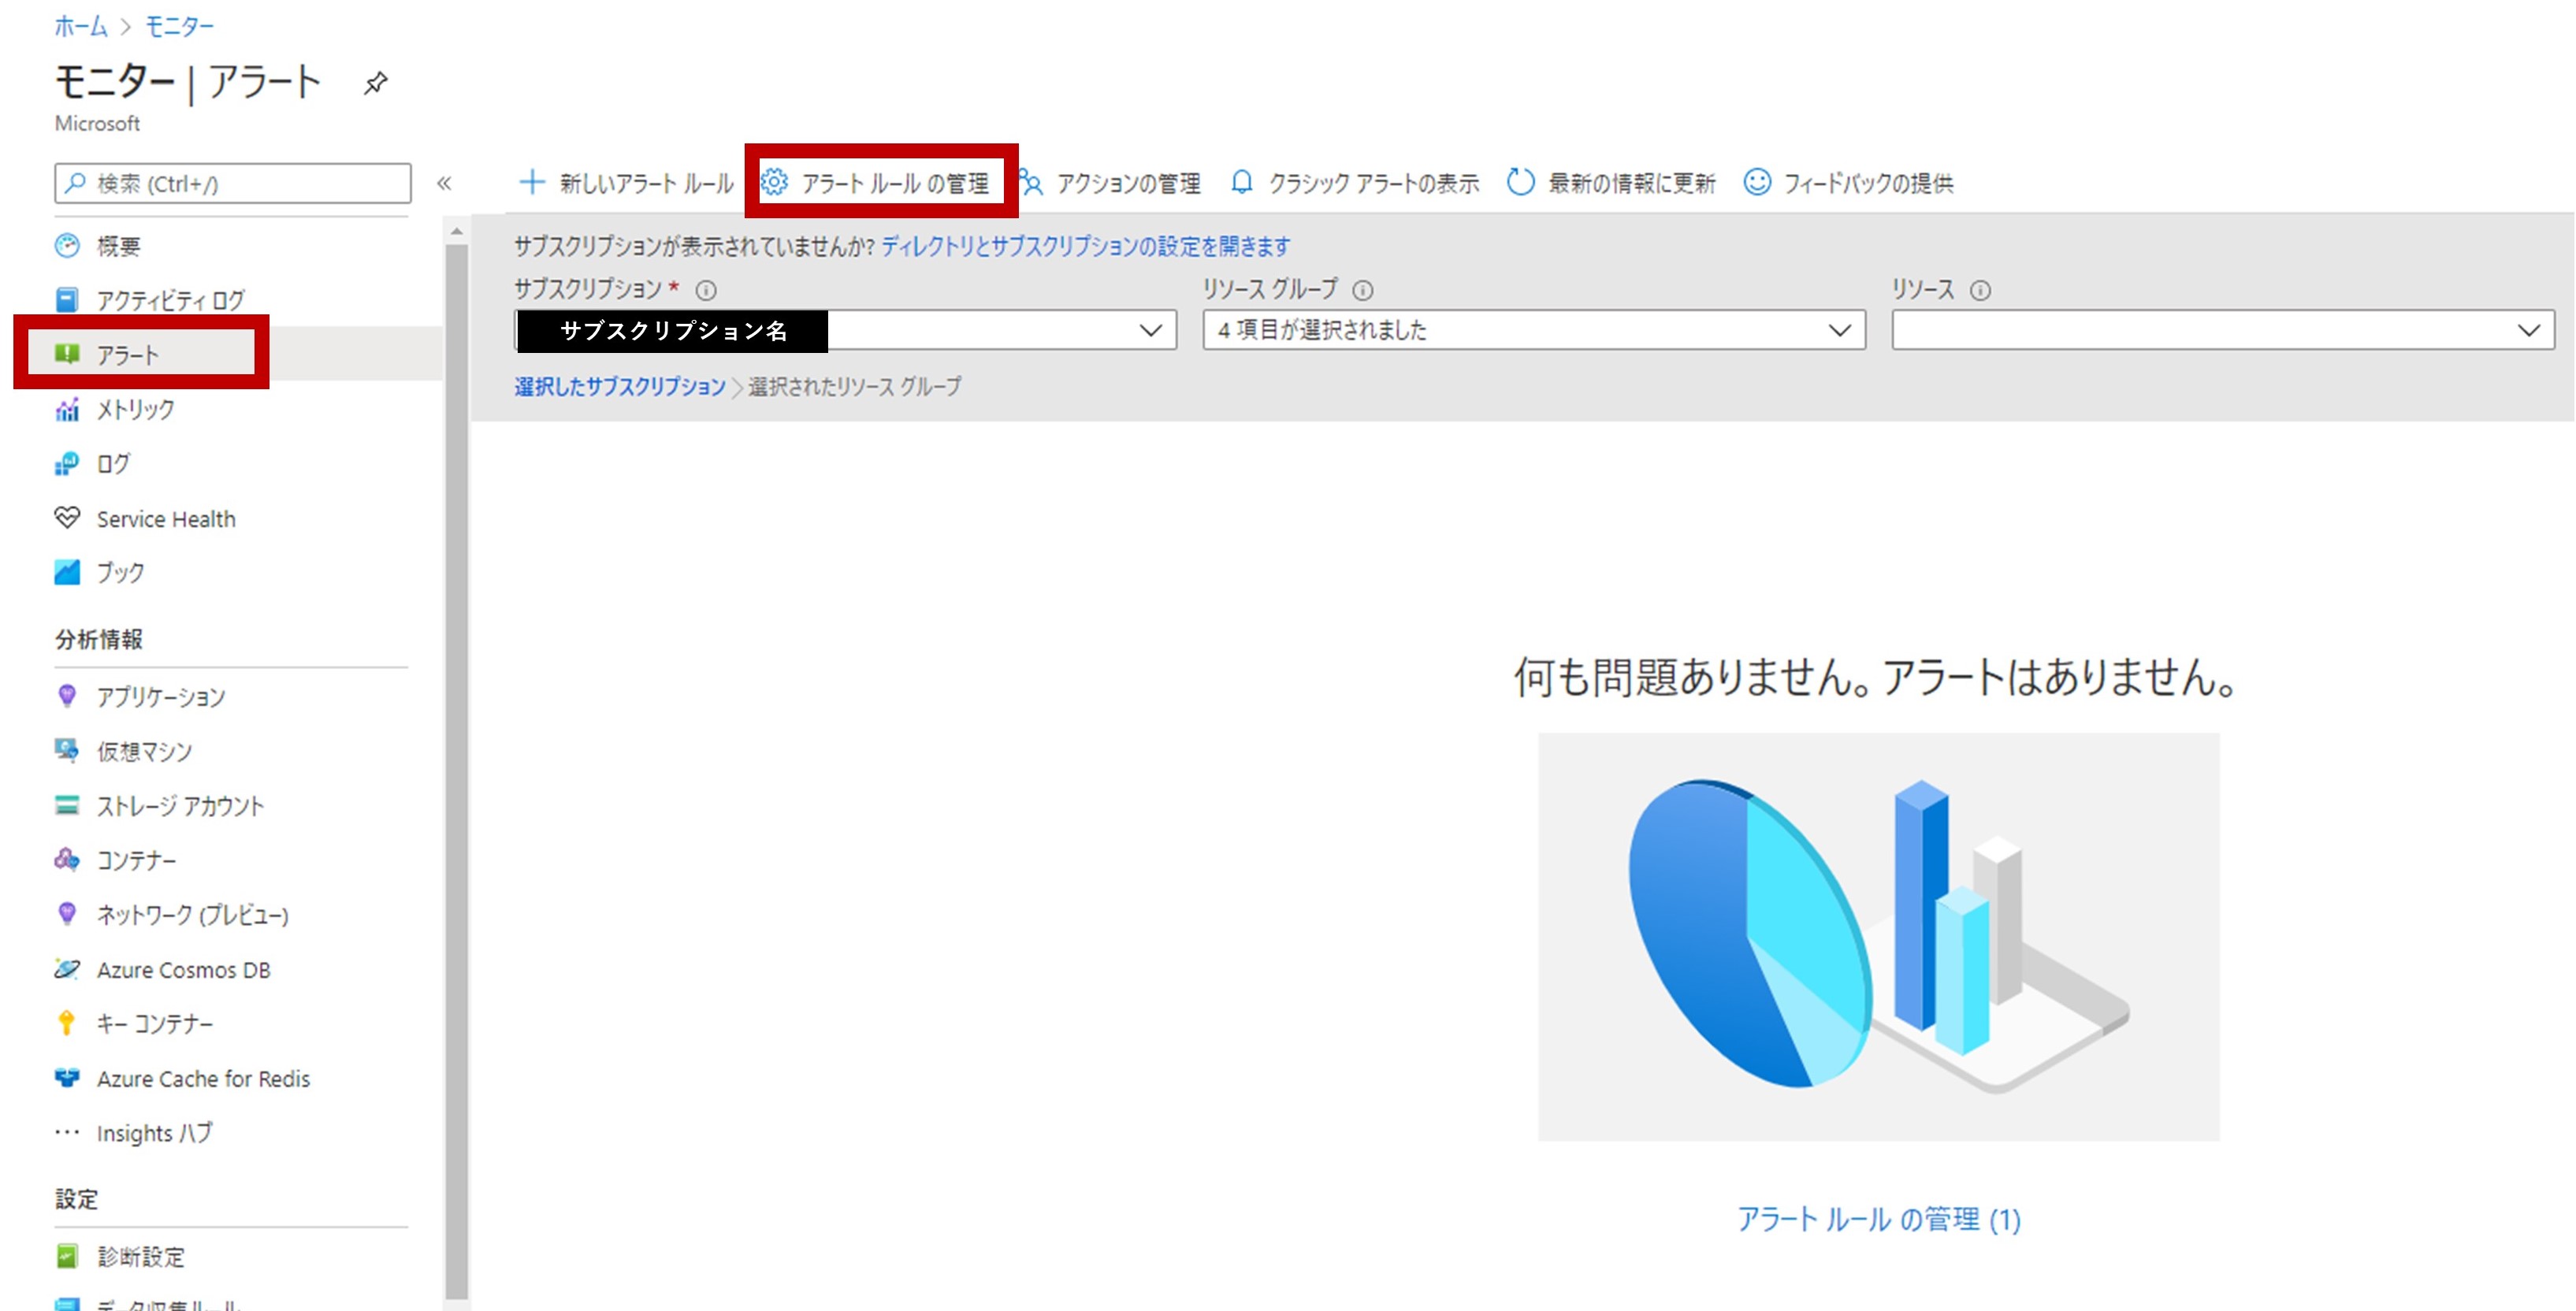Image resolution: width=2576 pixels, height=1311 pixels.
Task: Click アラート ルール の管理 (1) link
Action: point(1878,1219)
